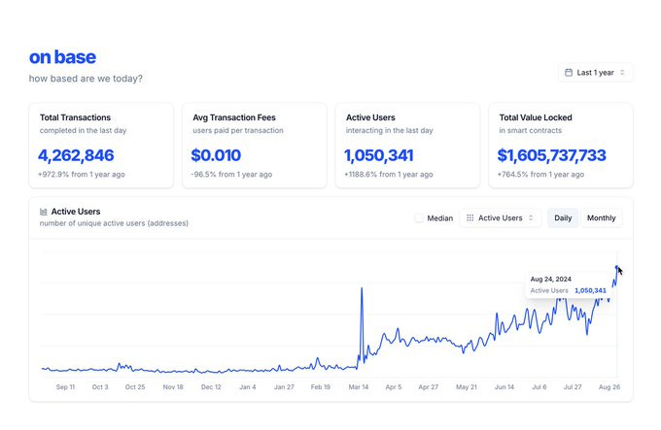Click the +972.9% from 1 year ago text
Viewport: 661px width, 430px height.
(x=82, y=174)
